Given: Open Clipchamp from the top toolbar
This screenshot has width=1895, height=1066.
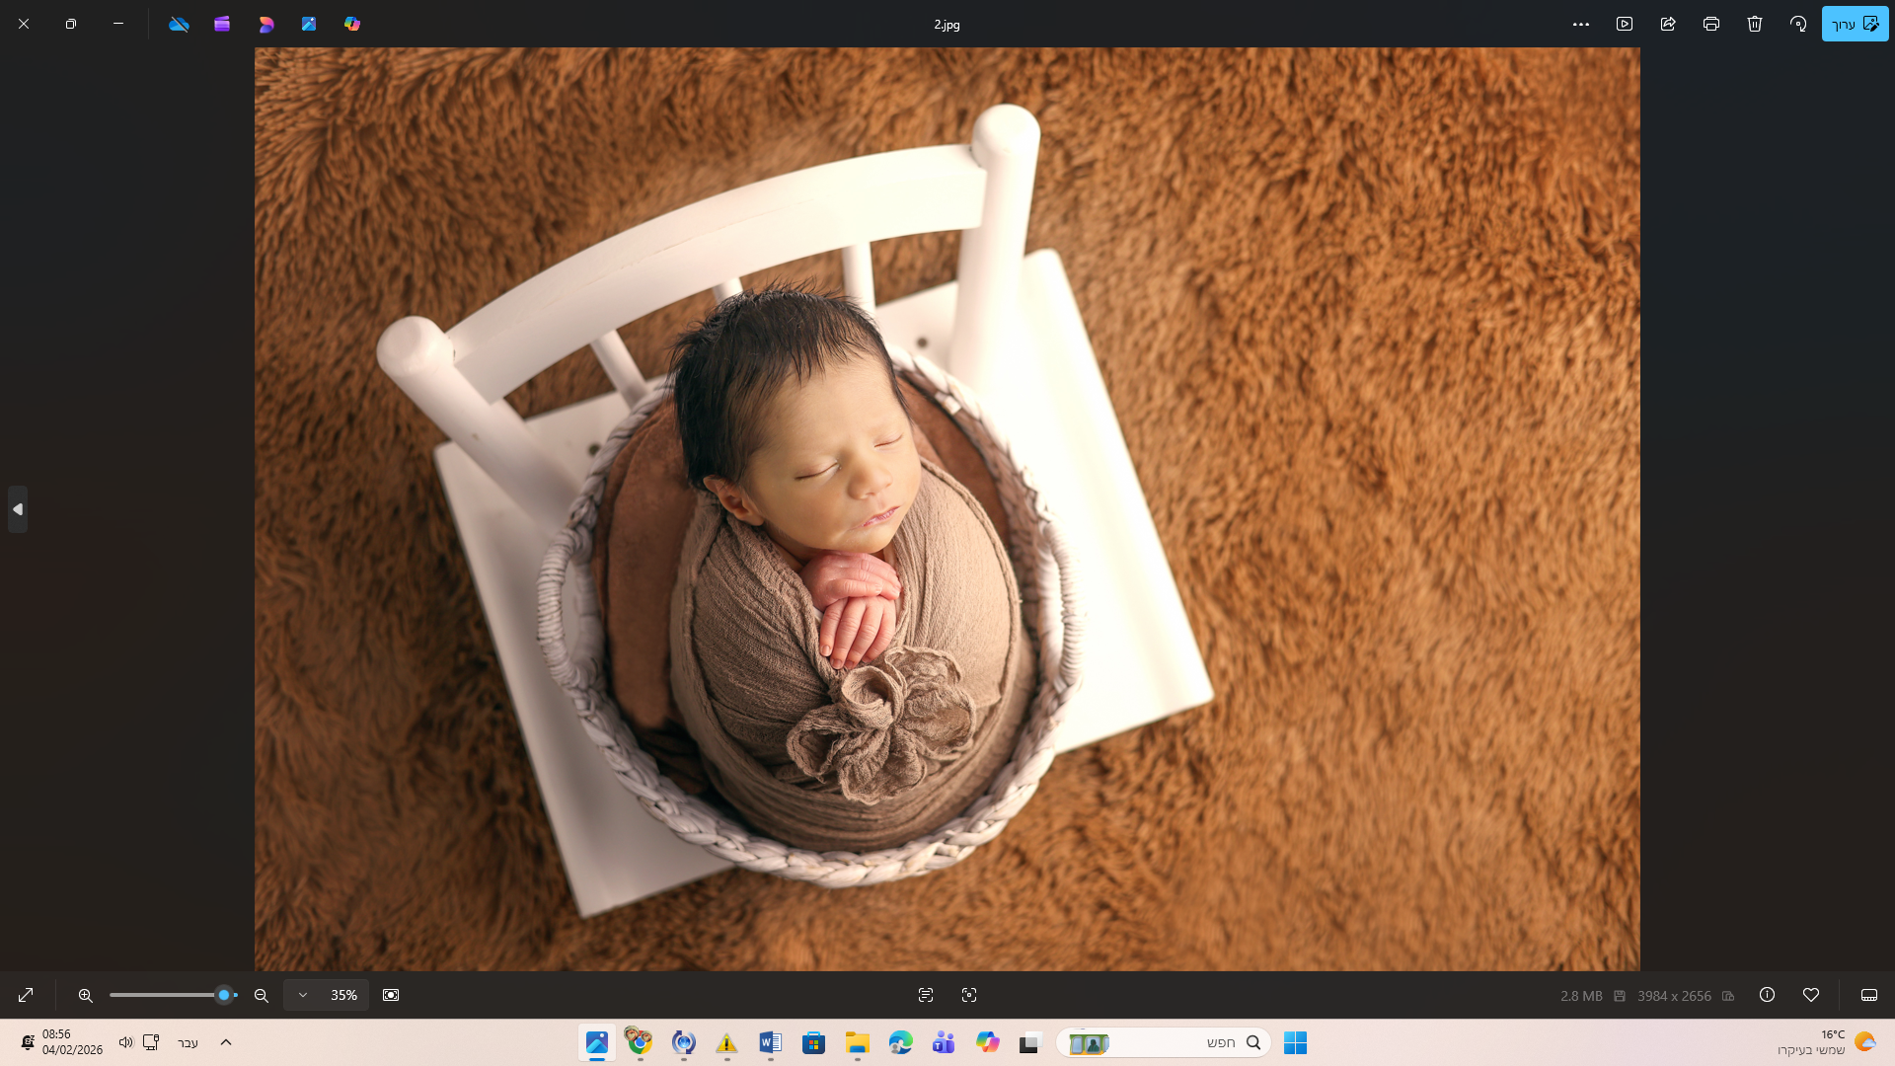Looking at the screenshot, I should coord(222,24).
